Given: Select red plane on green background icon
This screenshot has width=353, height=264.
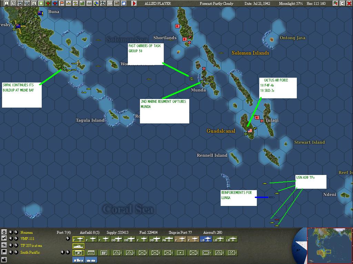Looking at the screenshot, I should click(48, 3).
